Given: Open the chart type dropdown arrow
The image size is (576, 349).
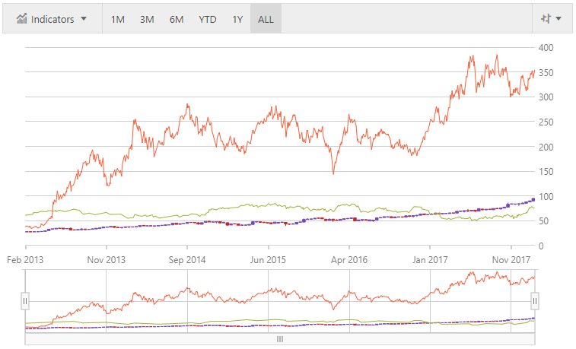Looking at the screenshot, I should 559,19.
